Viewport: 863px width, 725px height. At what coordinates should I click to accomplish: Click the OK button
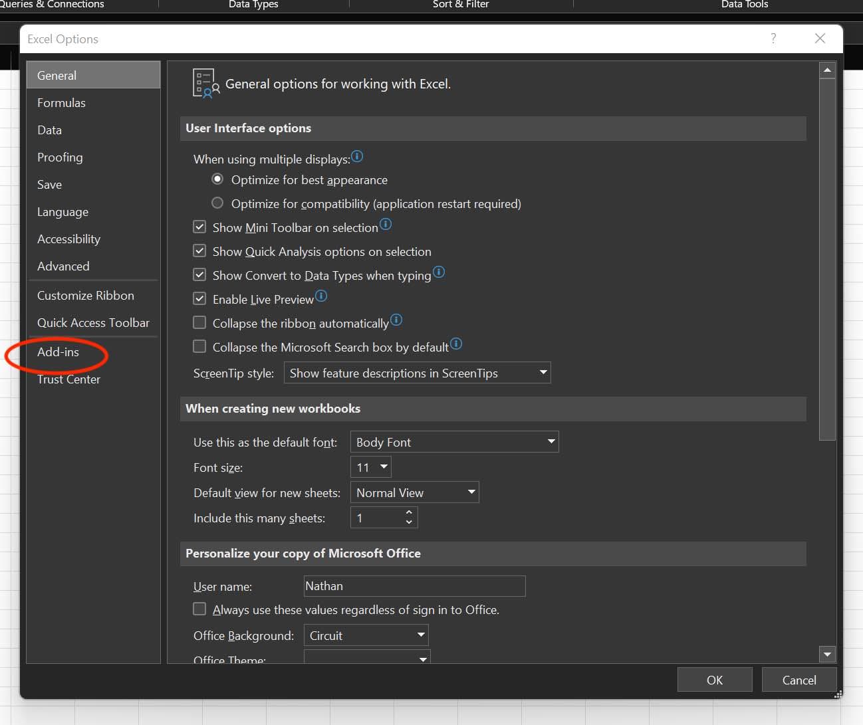pos(714,680)
